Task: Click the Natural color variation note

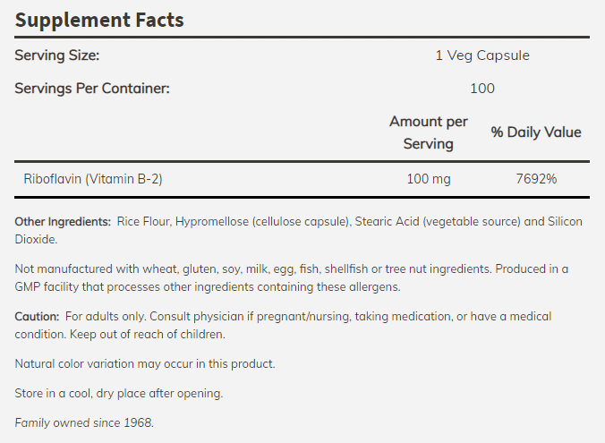Action: 145,364
